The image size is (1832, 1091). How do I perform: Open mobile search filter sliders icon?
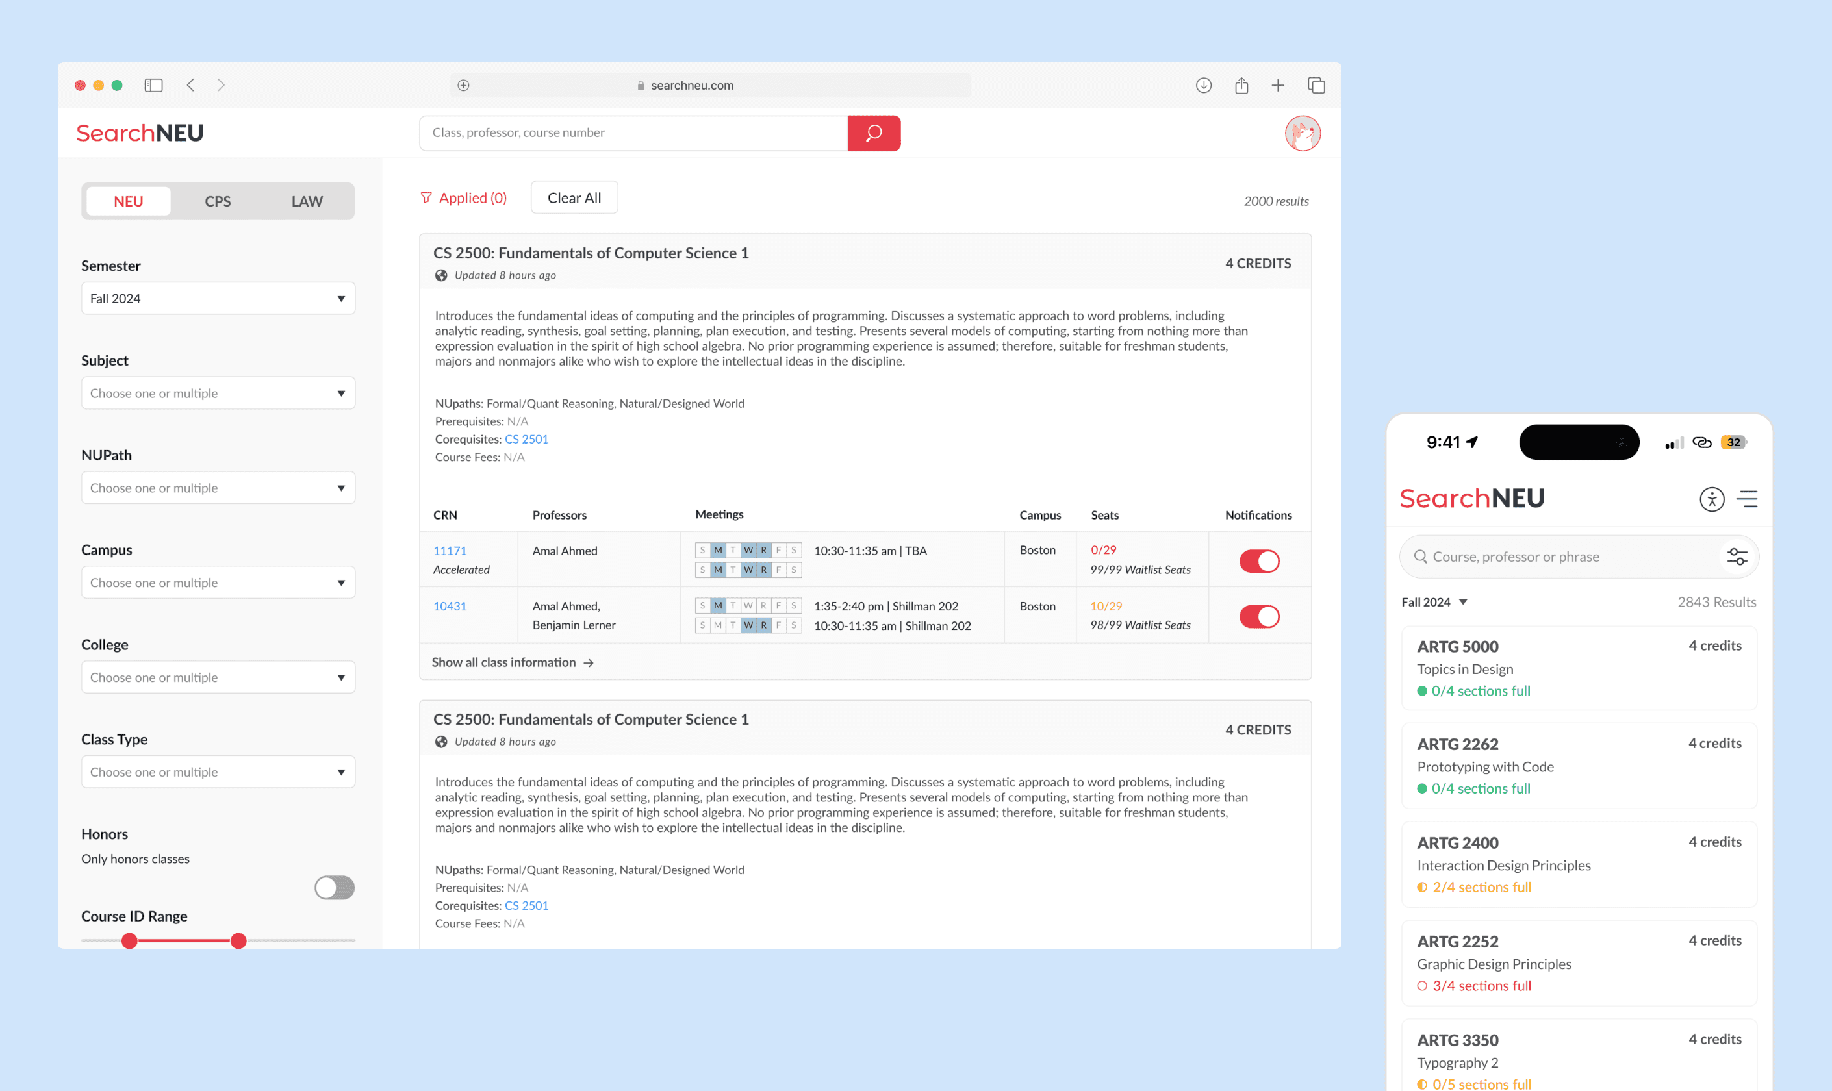point(1737,557)
